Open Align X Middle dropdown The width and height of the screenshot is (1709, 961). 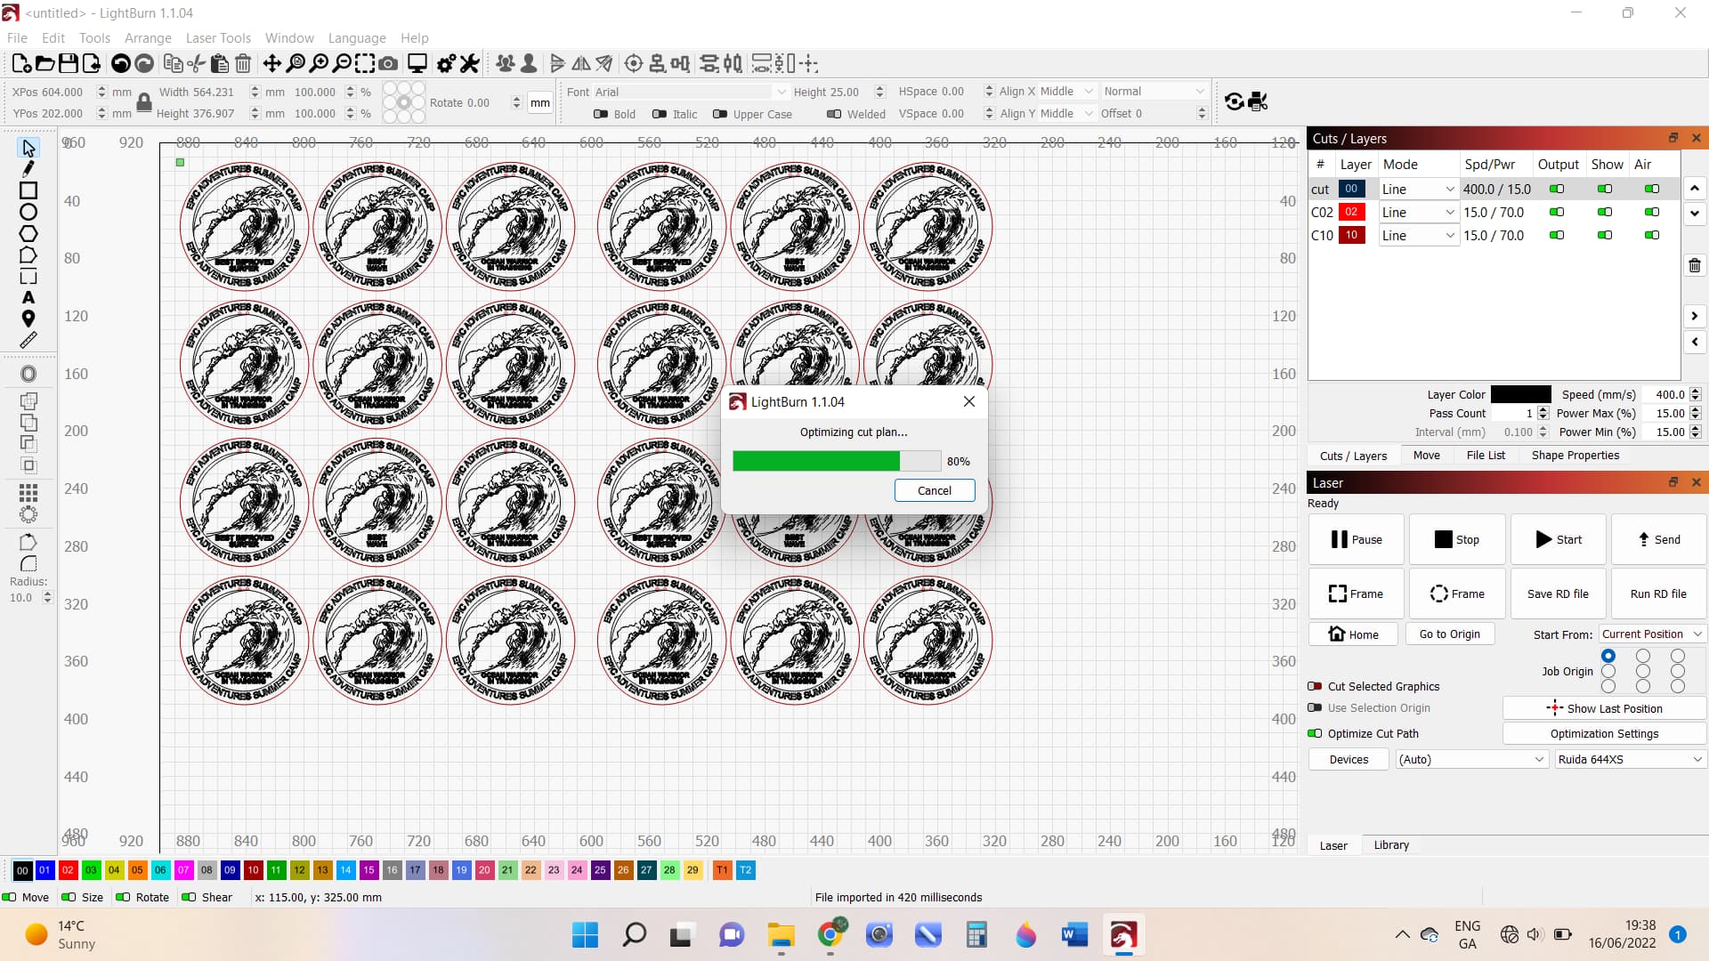[1066, 91]
